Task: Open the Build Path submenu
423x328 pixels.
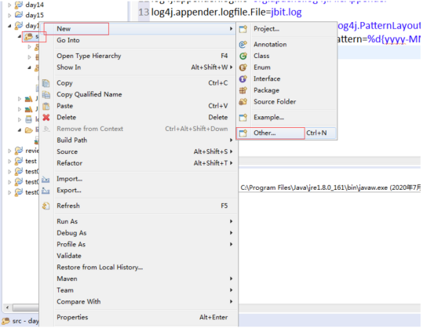Action: (139, 140)
